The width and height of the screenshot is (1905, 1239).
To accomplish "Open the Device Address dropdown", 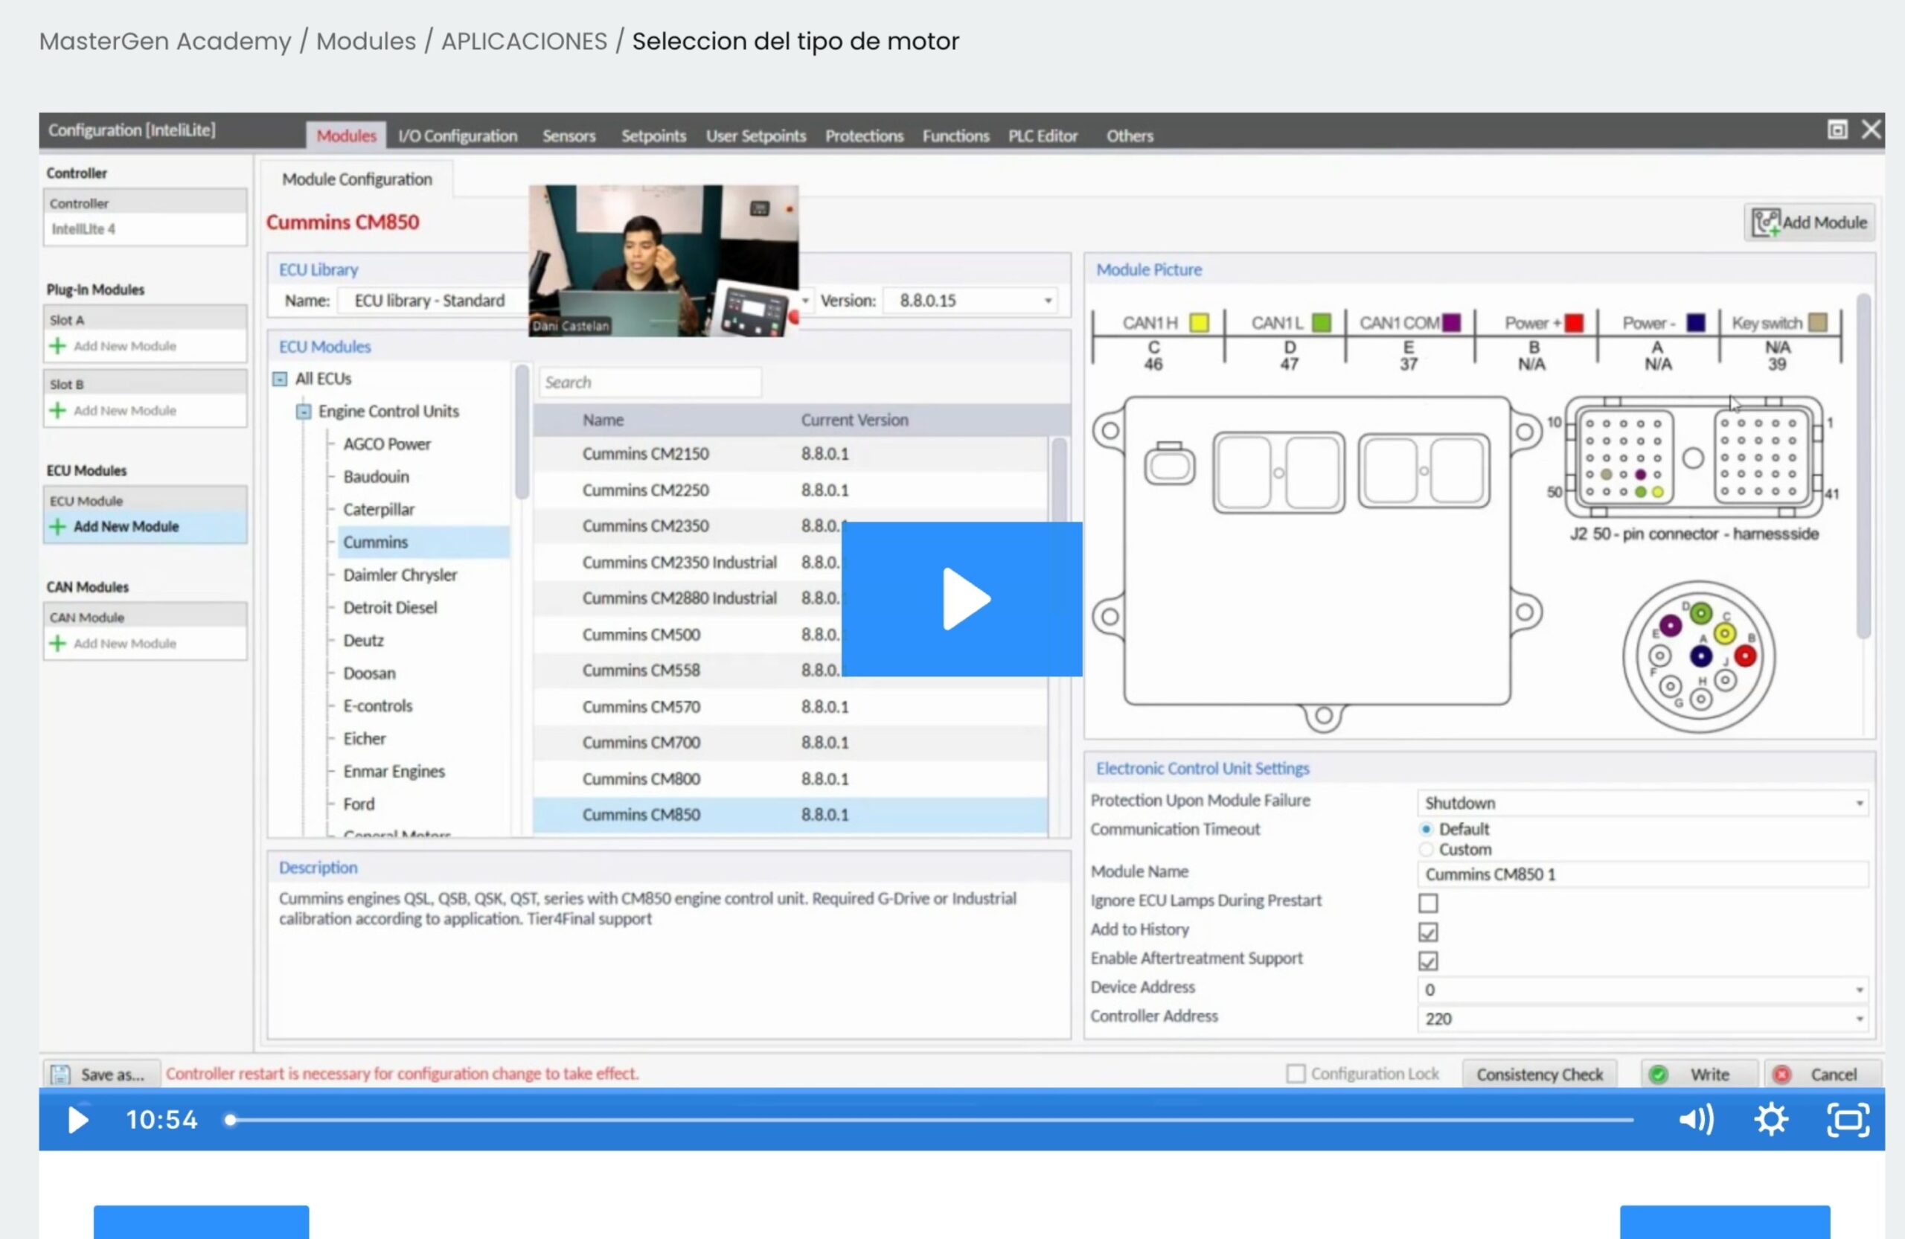I will coord(1859,990).
